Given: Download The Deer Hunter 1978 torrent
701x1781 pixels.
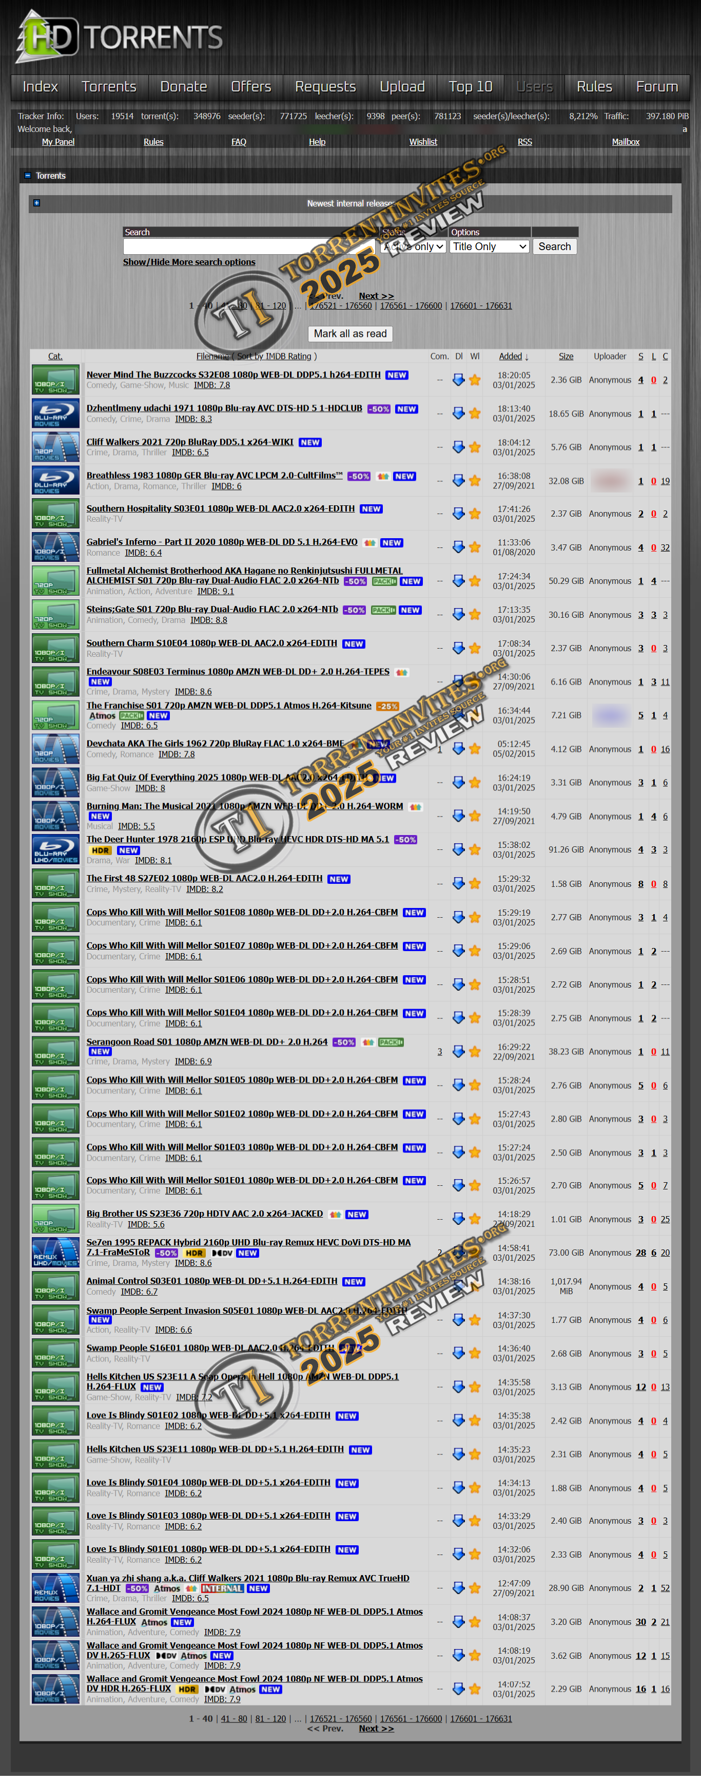Looking at the screenshot, I should point(458,850).
